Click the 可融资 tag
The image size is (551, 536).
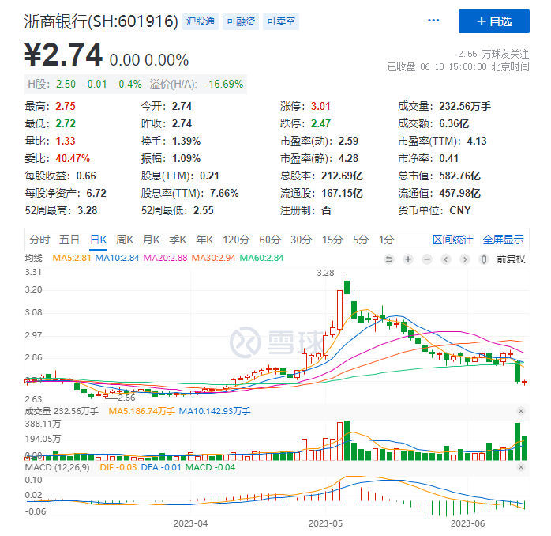[241, 21]
